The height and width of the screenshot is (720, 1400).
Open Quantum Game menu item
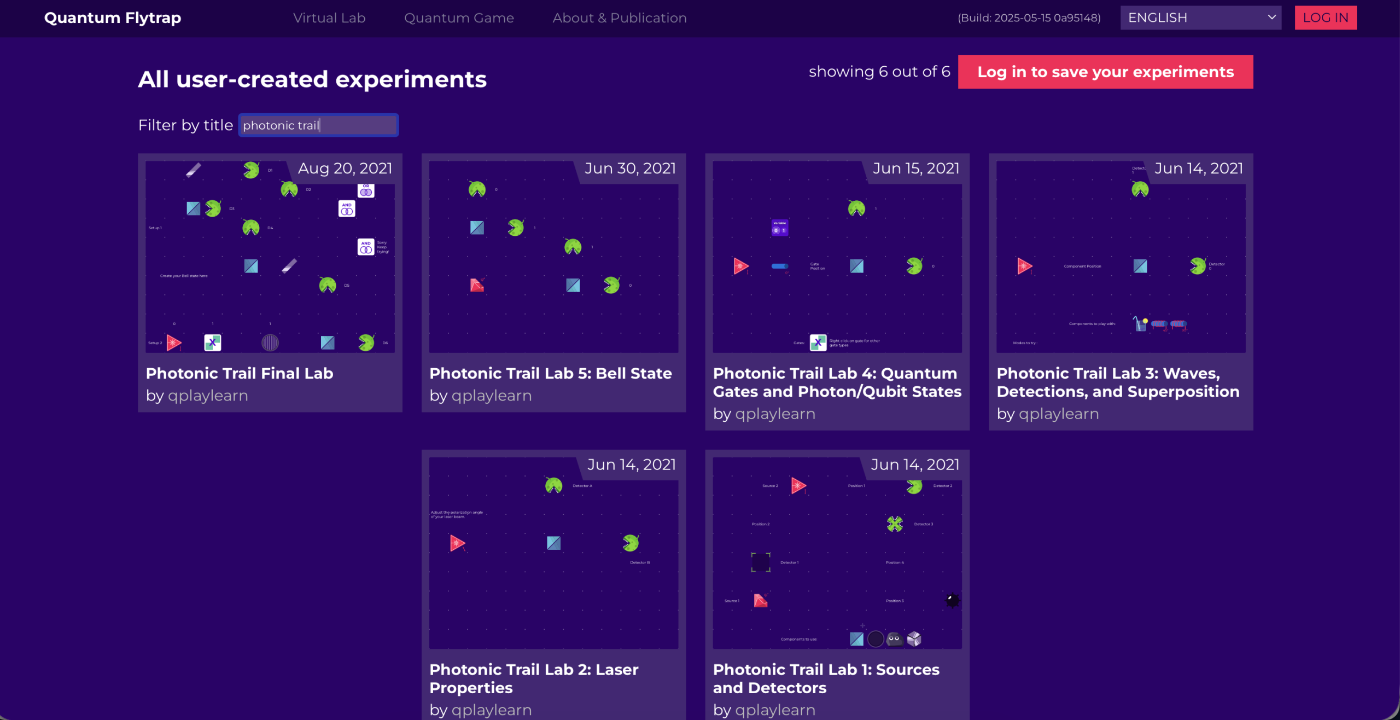(x=459, y=18)
